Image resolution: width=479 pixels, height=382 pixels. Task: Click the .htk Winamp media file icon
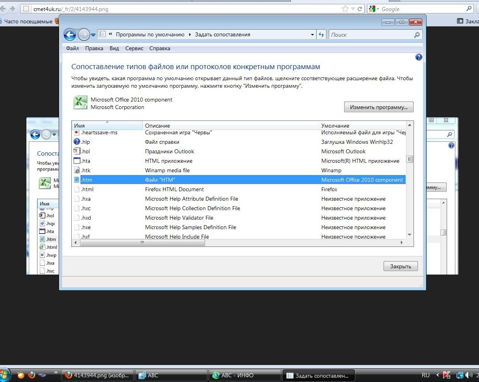(x=77, y=170)
